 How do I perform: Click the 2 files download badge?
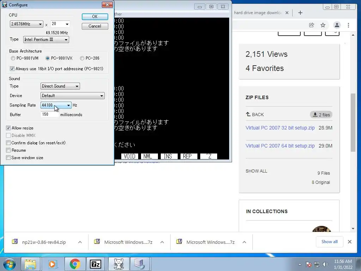pos(321,115)
